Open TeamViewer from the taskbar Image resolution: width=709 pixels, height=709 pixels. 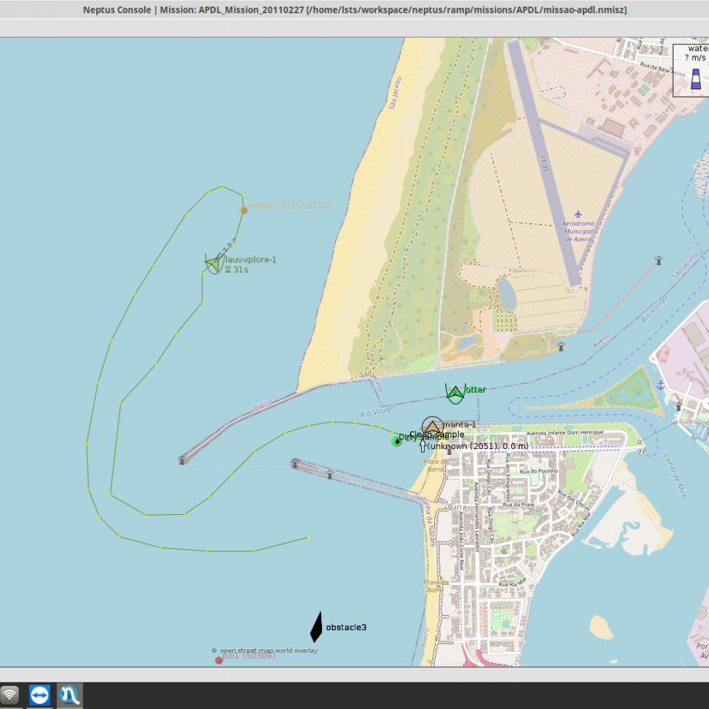40,695
